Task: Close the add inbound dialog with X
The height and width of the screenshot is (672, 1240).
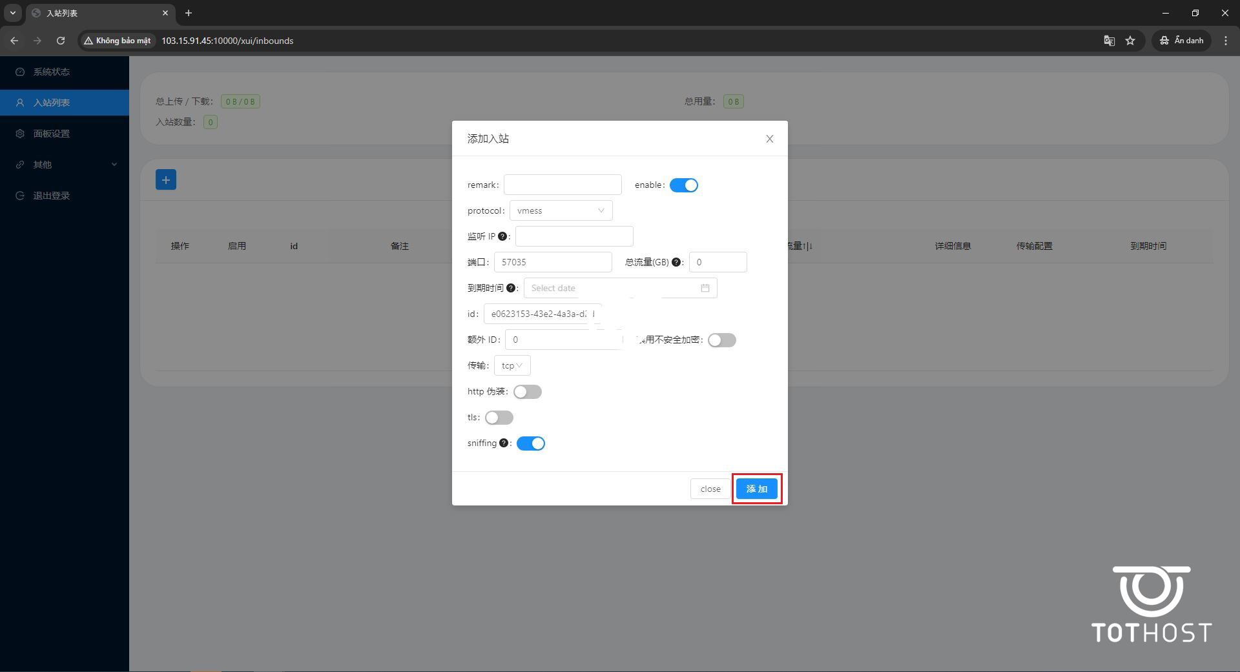Action: [769, 139]
